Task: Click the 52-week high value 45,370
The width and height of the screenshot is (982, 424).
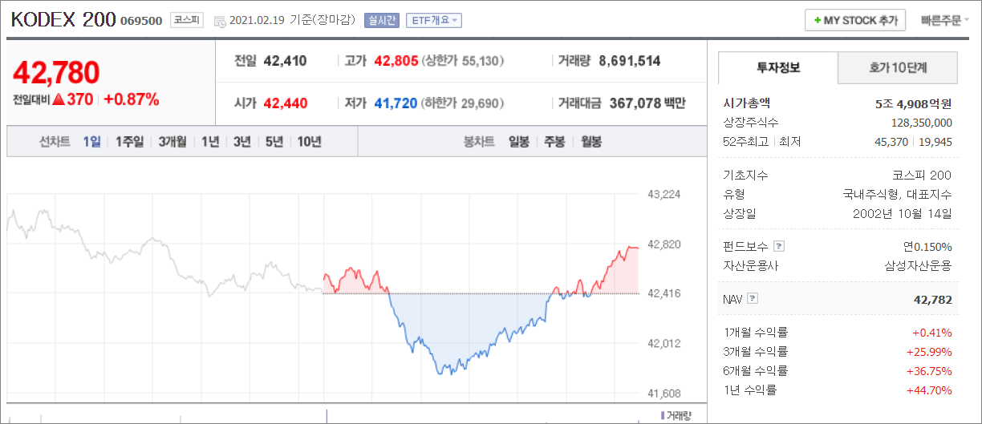Action: point(891,142)
